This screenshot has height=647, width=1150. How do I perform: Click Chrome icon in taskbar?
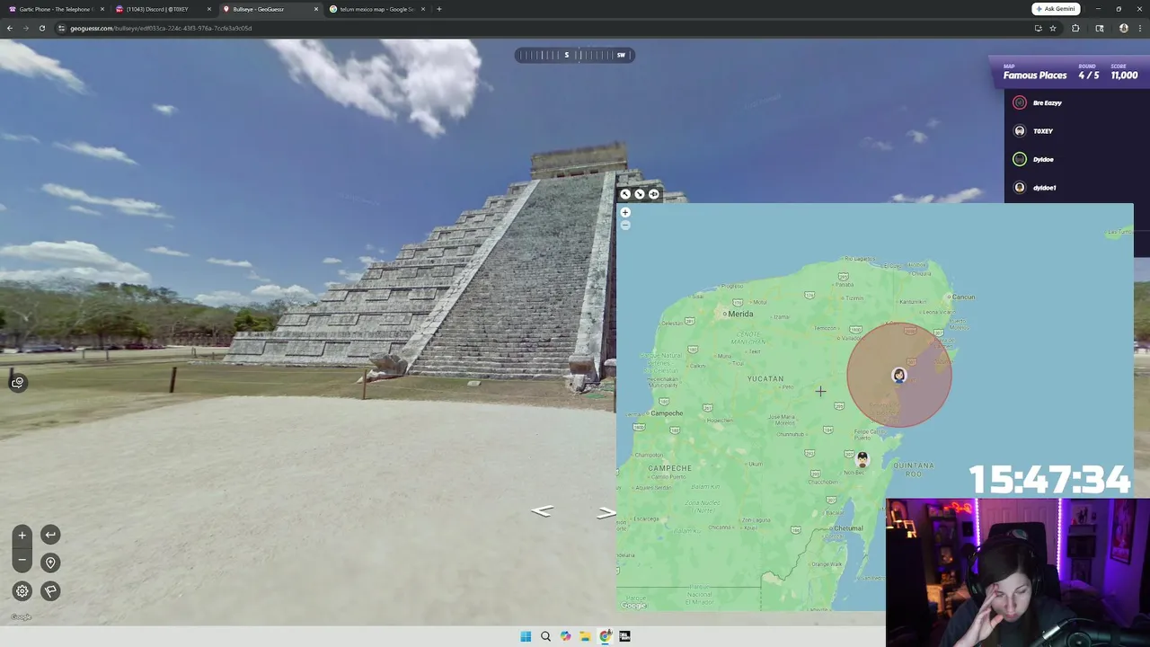[605, 636]
